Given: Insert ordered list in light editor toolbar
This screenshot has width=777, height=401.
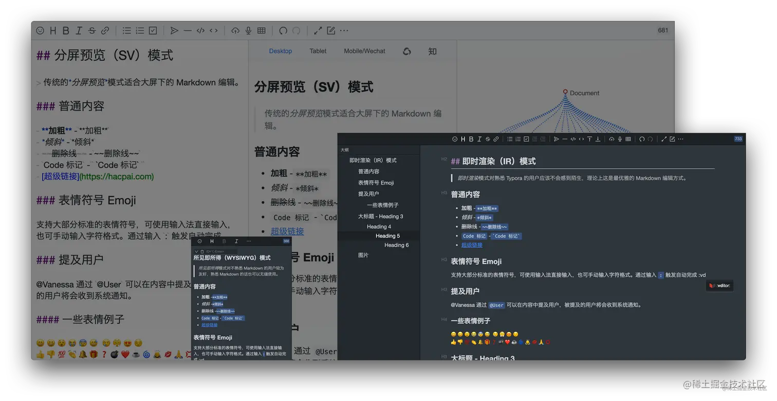Looking at the screenshot, I should pyautogui.click(x=140, y=30).
